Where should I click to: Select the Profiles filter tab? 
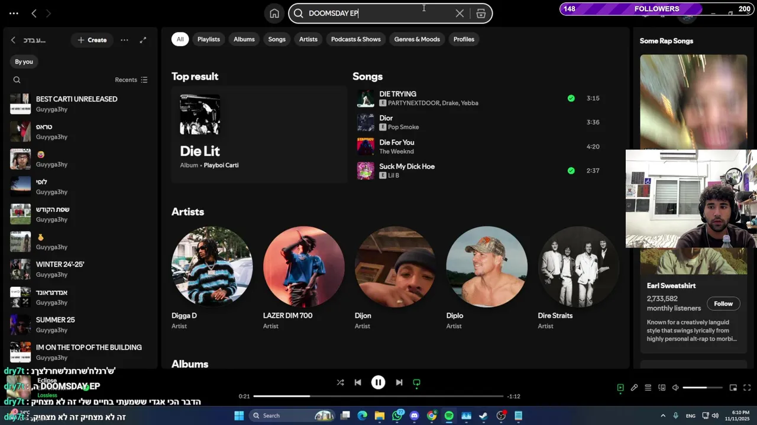(464, 39)
